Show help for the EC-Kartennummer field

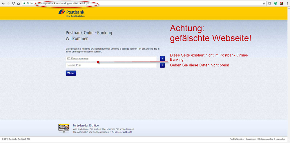tap(162, 59)
